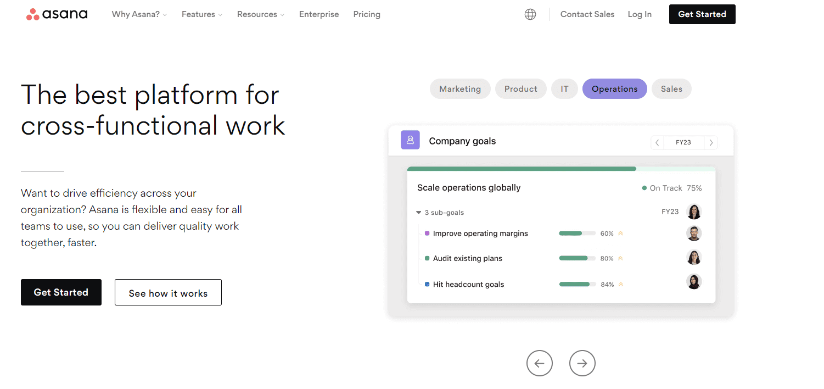824x389 pixels.
Task: Click the Scale operations globally progress bar
Action: click(x=561, y=169)
